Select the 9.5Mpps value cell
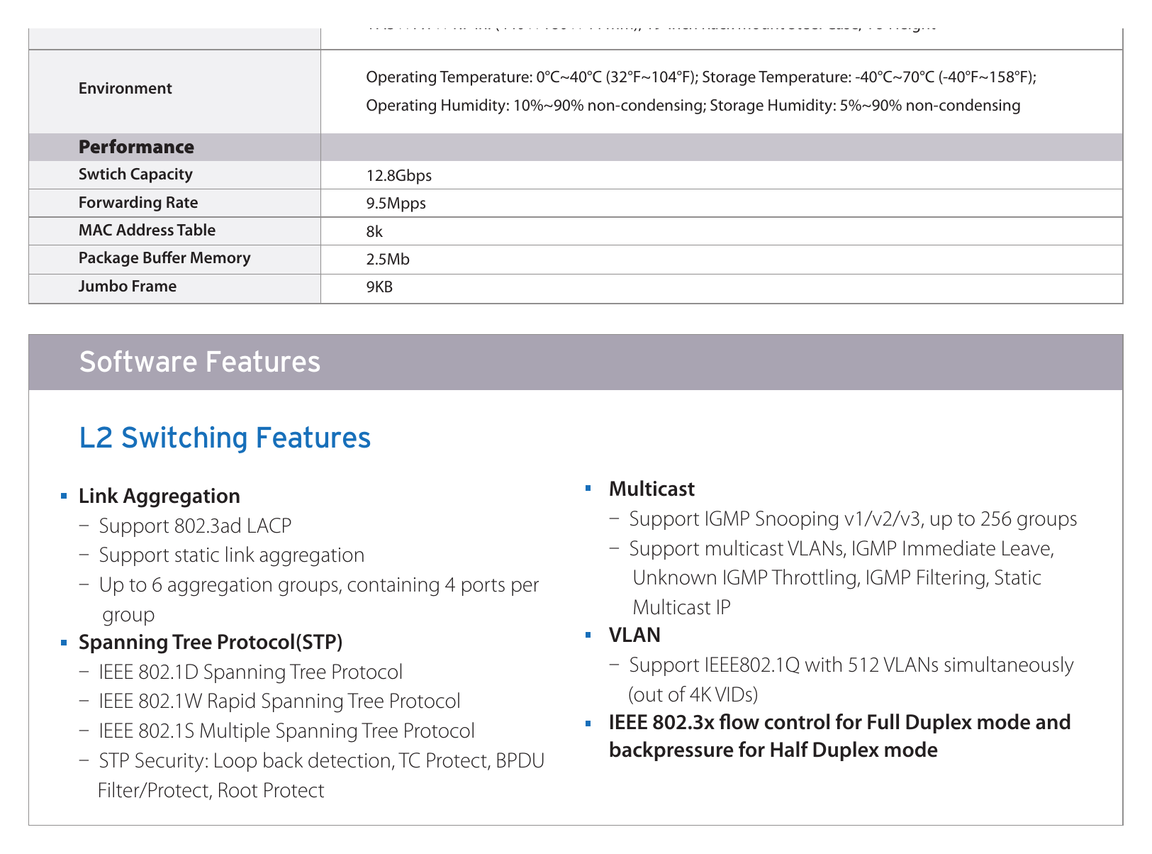The width and height of the screenshot is (1152, 854). click(x=722, y=204)
